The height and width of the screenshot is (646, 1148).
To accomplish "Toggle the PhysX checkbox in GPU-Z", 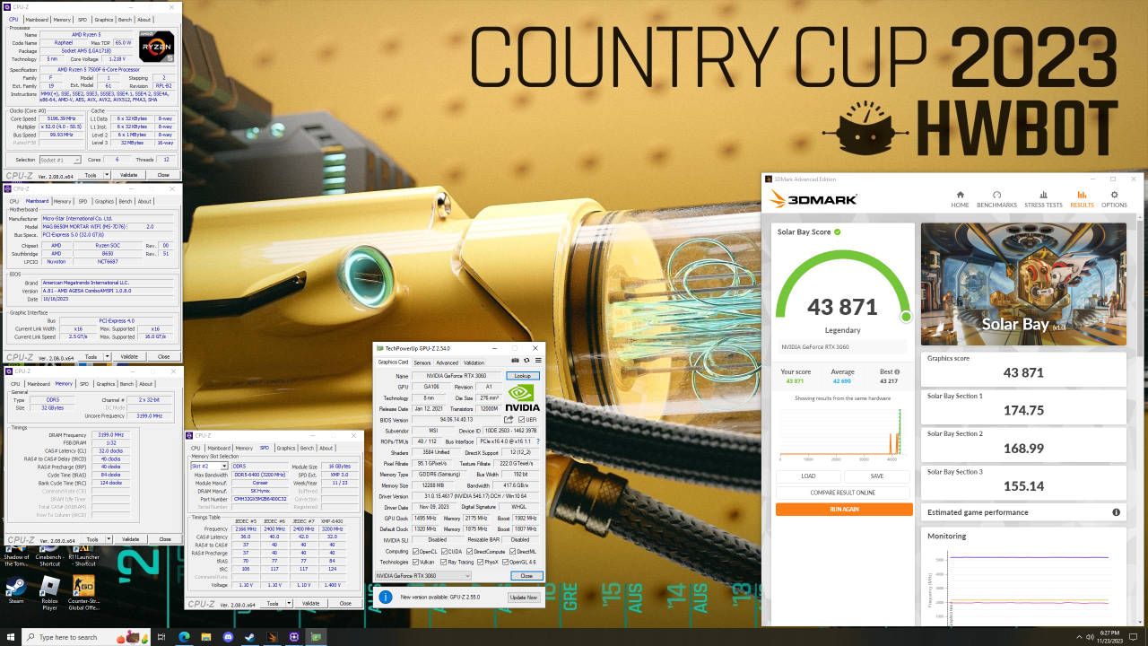I will (479, 562).
